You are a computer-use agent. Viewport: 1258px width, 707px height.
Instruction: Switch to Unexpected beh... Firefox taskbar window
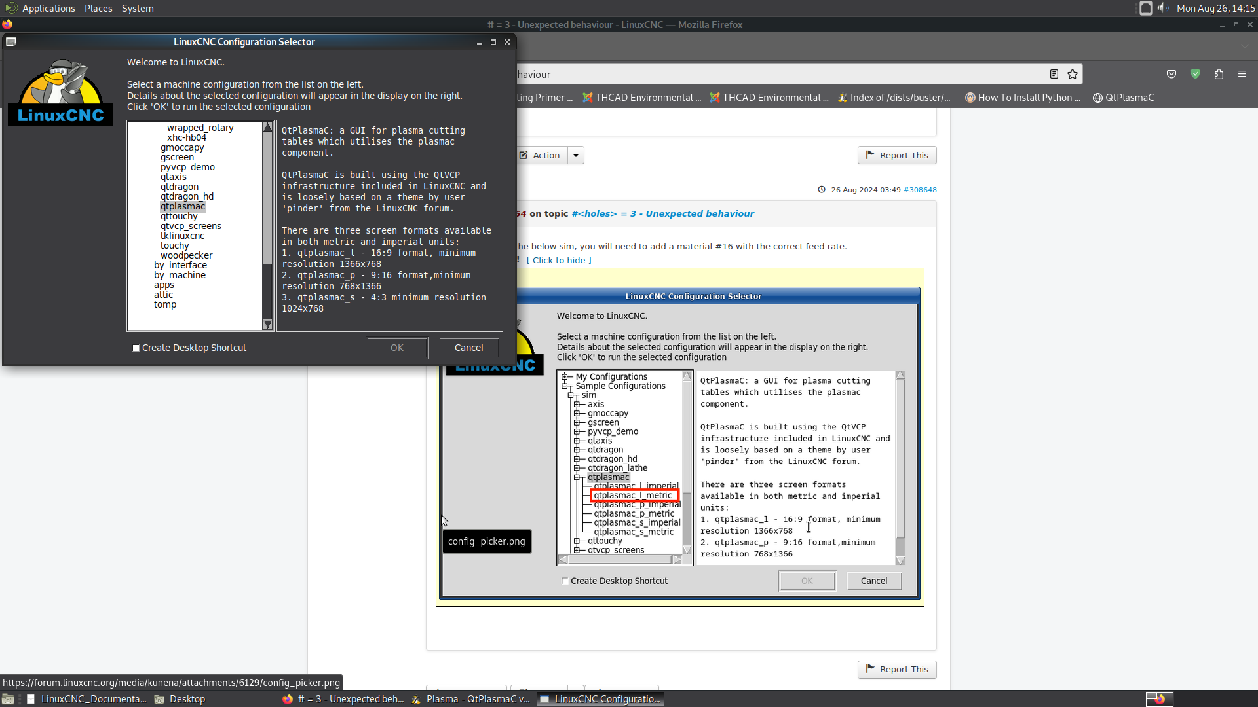coord(343,699)
